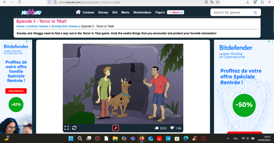Screen dimensions: 274x143
Task: Open the Windows Start menu
Action: click(x=71, y=138)
